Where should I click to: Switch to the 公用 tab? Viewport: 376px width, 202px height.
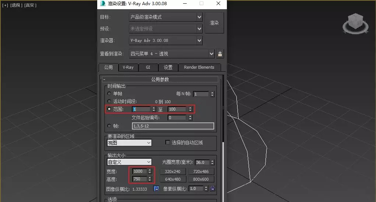coord(108,68)
